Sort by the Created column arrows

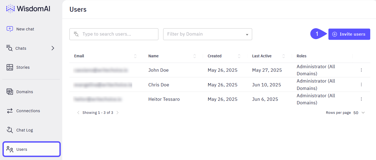pos(239,56)
